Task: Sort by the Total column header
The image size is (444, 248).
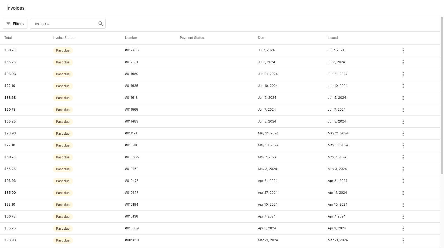Action: 8,38
